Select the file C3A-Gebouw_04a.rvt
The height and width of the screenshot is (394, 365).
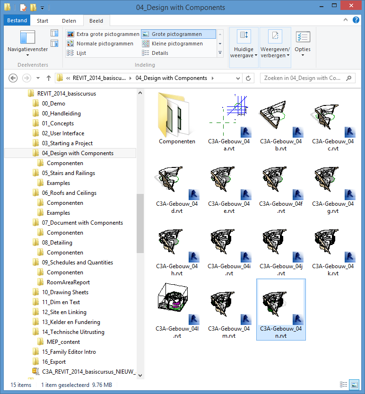pyautogui.click(x=229, y=122)
